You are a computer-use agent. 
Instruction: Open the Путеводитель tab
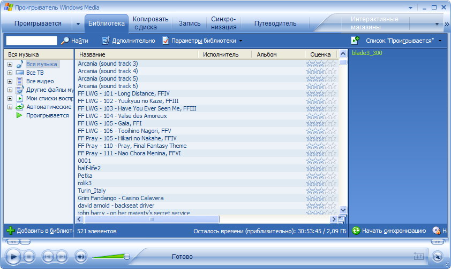point(275,23)
